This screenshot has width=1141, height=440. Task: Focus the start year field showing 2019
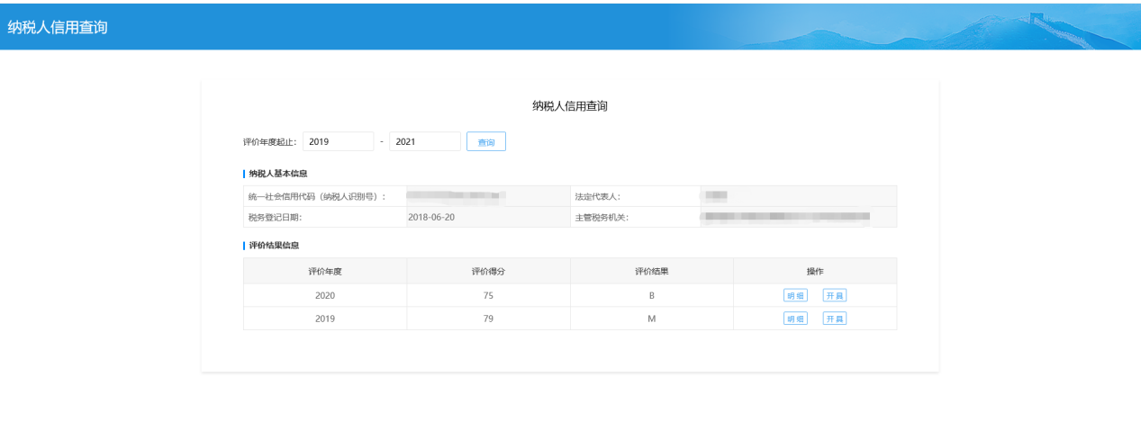click(338, 142)
